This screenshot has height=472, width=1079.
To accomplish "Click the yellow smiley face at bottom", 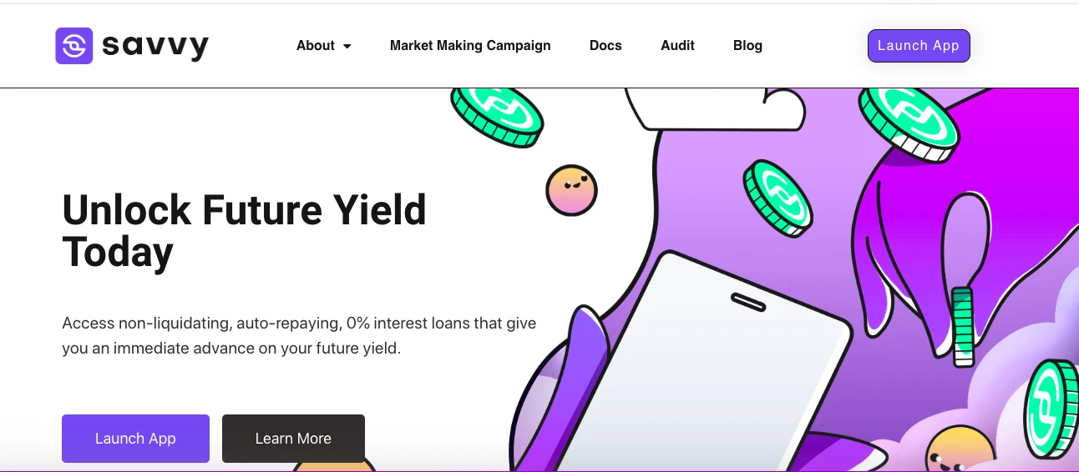I will 960,452.
